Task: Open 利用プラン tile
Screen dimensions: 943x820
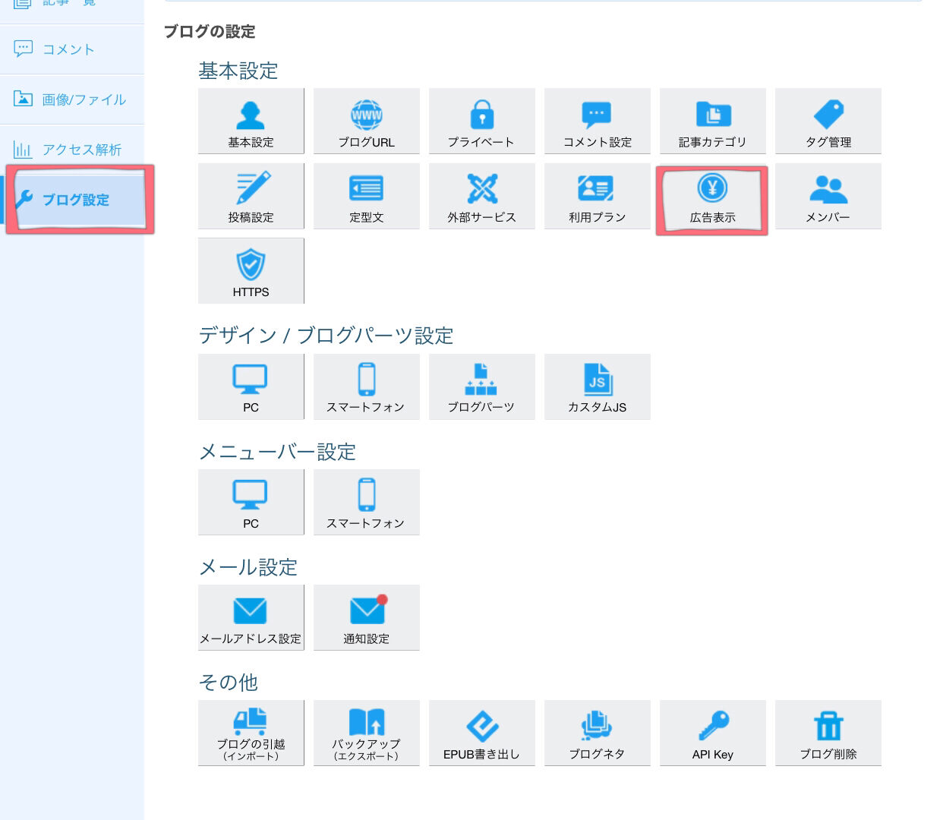Action: tap(598, 196)
